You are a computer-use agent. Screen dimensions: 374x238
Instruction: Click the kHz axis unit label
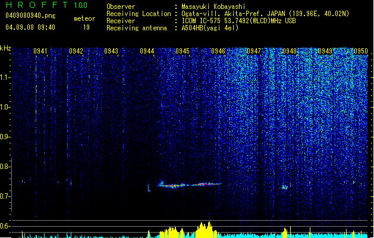5,48
